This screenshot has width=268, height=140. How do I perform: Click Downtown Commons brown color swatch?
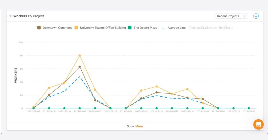pyautogui.click(x=39, y=28)
